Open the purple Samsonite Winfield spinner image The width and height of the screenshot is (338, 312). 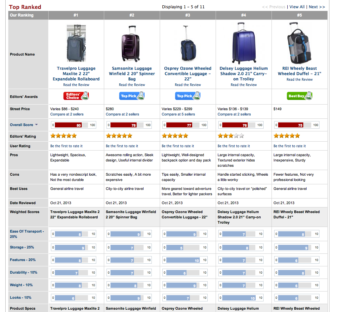click(132, 43)
